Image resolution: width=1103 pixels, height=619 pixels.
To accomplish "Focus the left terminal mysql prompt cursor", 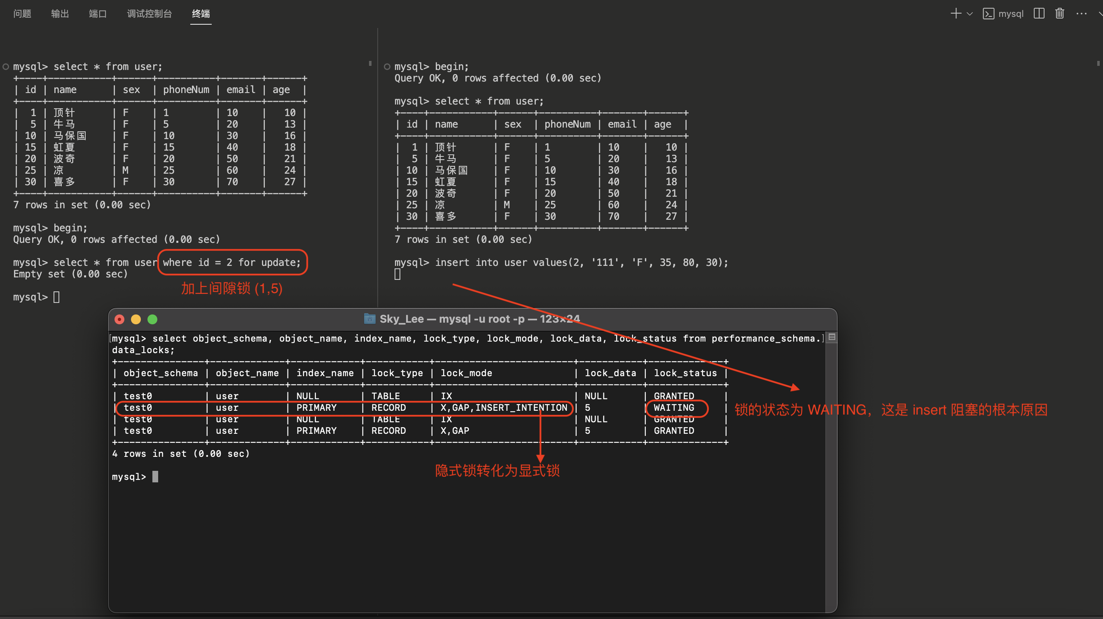I will tap(56, 297).
